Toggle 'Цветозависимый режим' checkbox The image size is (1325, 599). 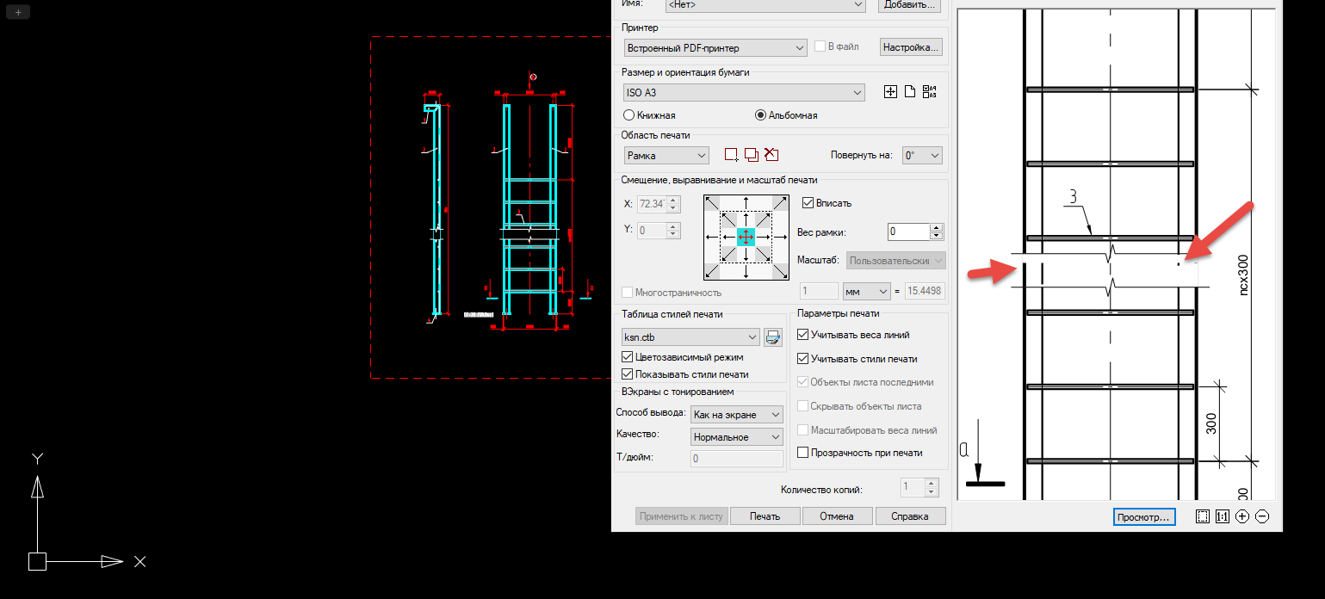point(627,357)
